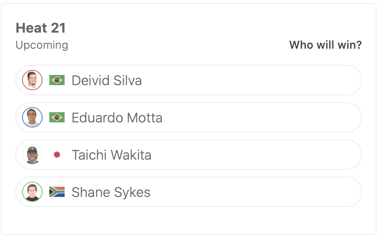Open the profile picture next to Eduardo Motta

point(32,117)
